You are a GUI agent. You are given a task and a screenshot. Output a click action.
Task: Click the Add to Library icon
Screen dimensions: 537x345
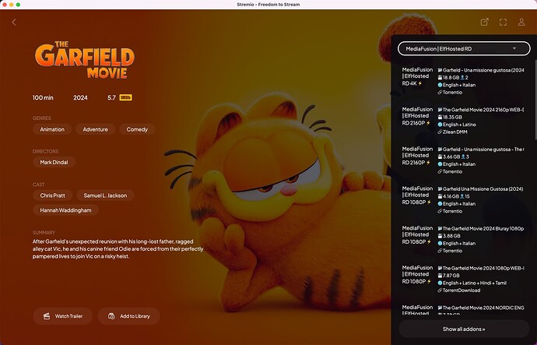[x=111, y=316]
